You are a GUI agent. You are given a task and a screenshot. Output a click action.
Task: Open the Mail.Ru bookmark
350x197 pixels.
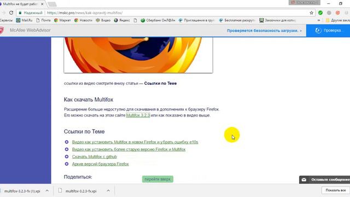click(24, 20)
